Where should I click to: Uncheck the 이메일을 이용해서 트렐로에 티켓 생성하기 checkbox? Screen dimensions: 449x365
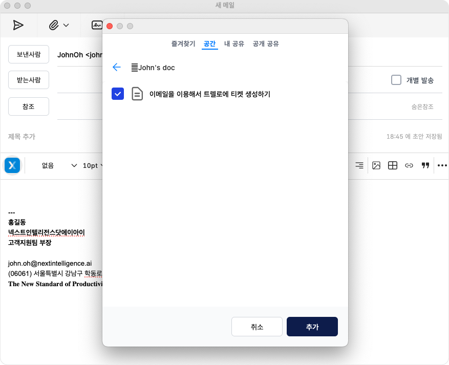118,94
